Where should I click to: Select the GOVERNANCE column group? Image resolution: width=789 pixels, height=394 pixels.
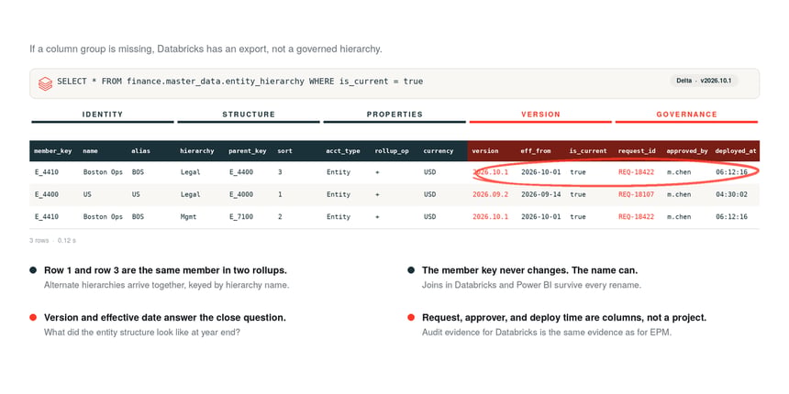pos(686,115)
